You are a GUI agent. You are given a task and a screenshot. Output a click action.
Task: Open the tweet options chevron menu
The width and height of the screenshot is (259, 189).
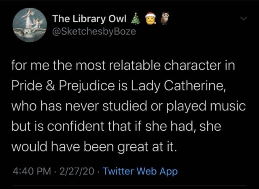[244, 19]
